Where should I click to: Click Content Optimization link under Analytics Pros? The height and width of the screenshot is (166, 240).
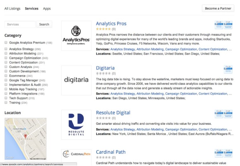coord(213,49)
